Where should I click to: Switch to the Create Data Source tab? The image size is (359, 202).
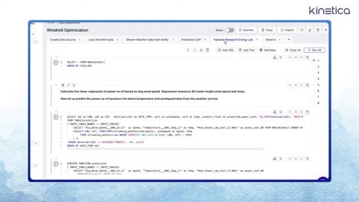[63, 40]
